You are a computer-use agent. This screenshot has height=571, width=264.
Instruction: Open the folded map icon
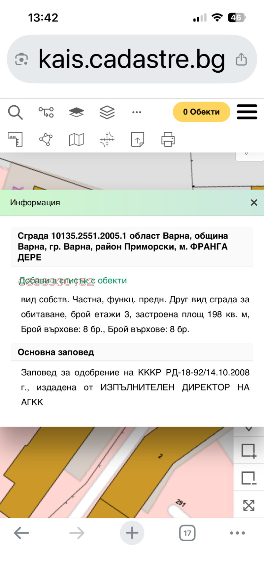tap(76, 139)
